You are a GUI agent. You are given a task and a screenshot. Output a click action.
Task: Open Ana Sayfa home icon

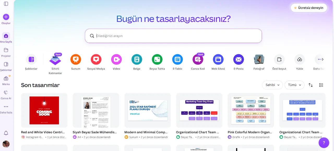(6, 36)
